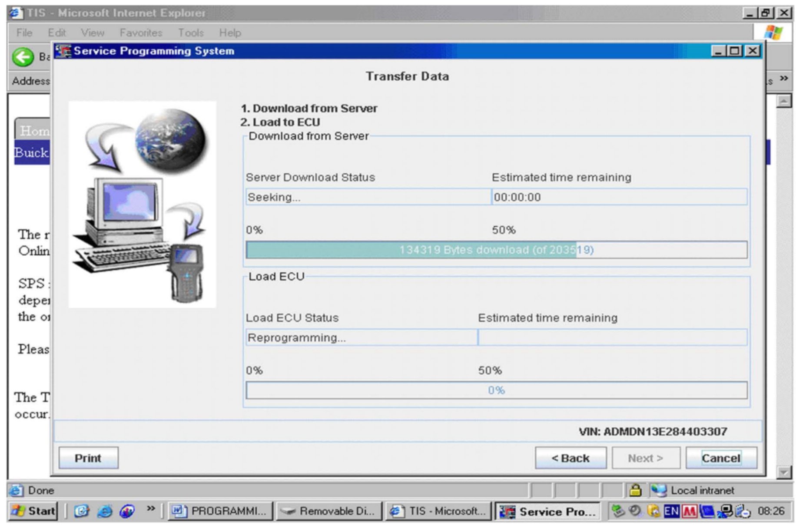806x532 pixels.
Task: Click the network computers tray icon
Action: tap(725, 511)
